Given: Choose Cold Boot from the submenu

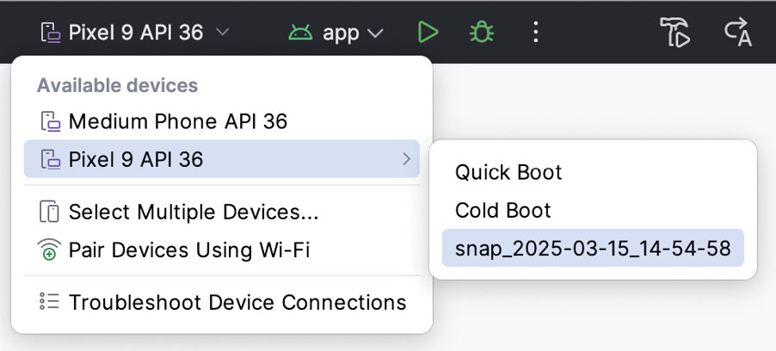Looking at the screenshot, I should coord(593,211).
